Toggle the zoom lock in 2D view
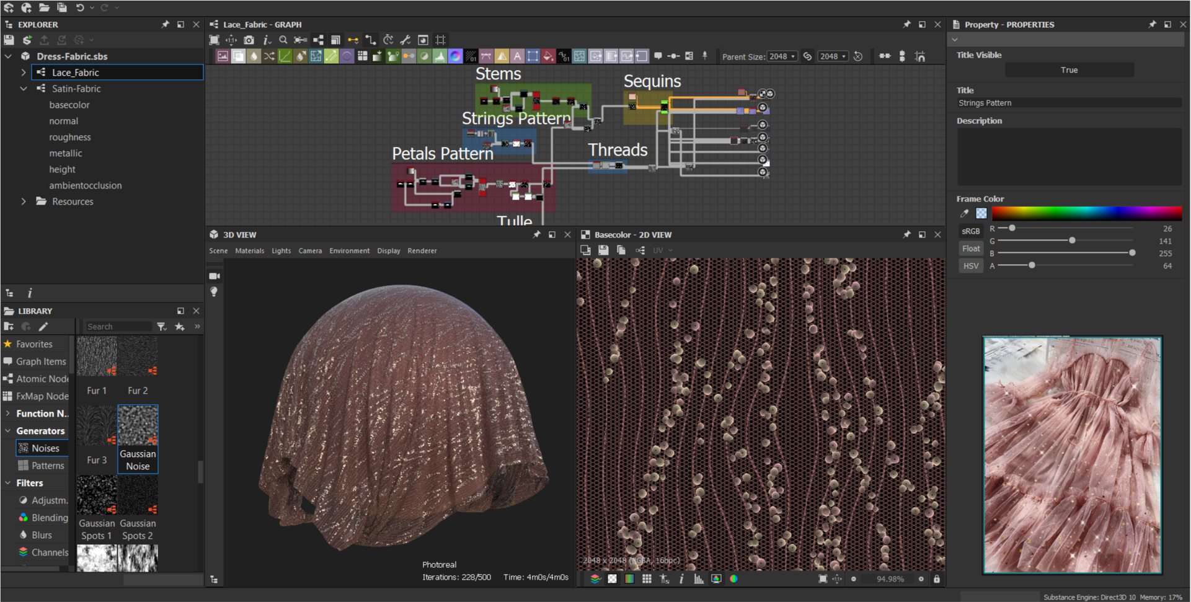This screenshot has width=1191, height=602. [x=937, y=579]
